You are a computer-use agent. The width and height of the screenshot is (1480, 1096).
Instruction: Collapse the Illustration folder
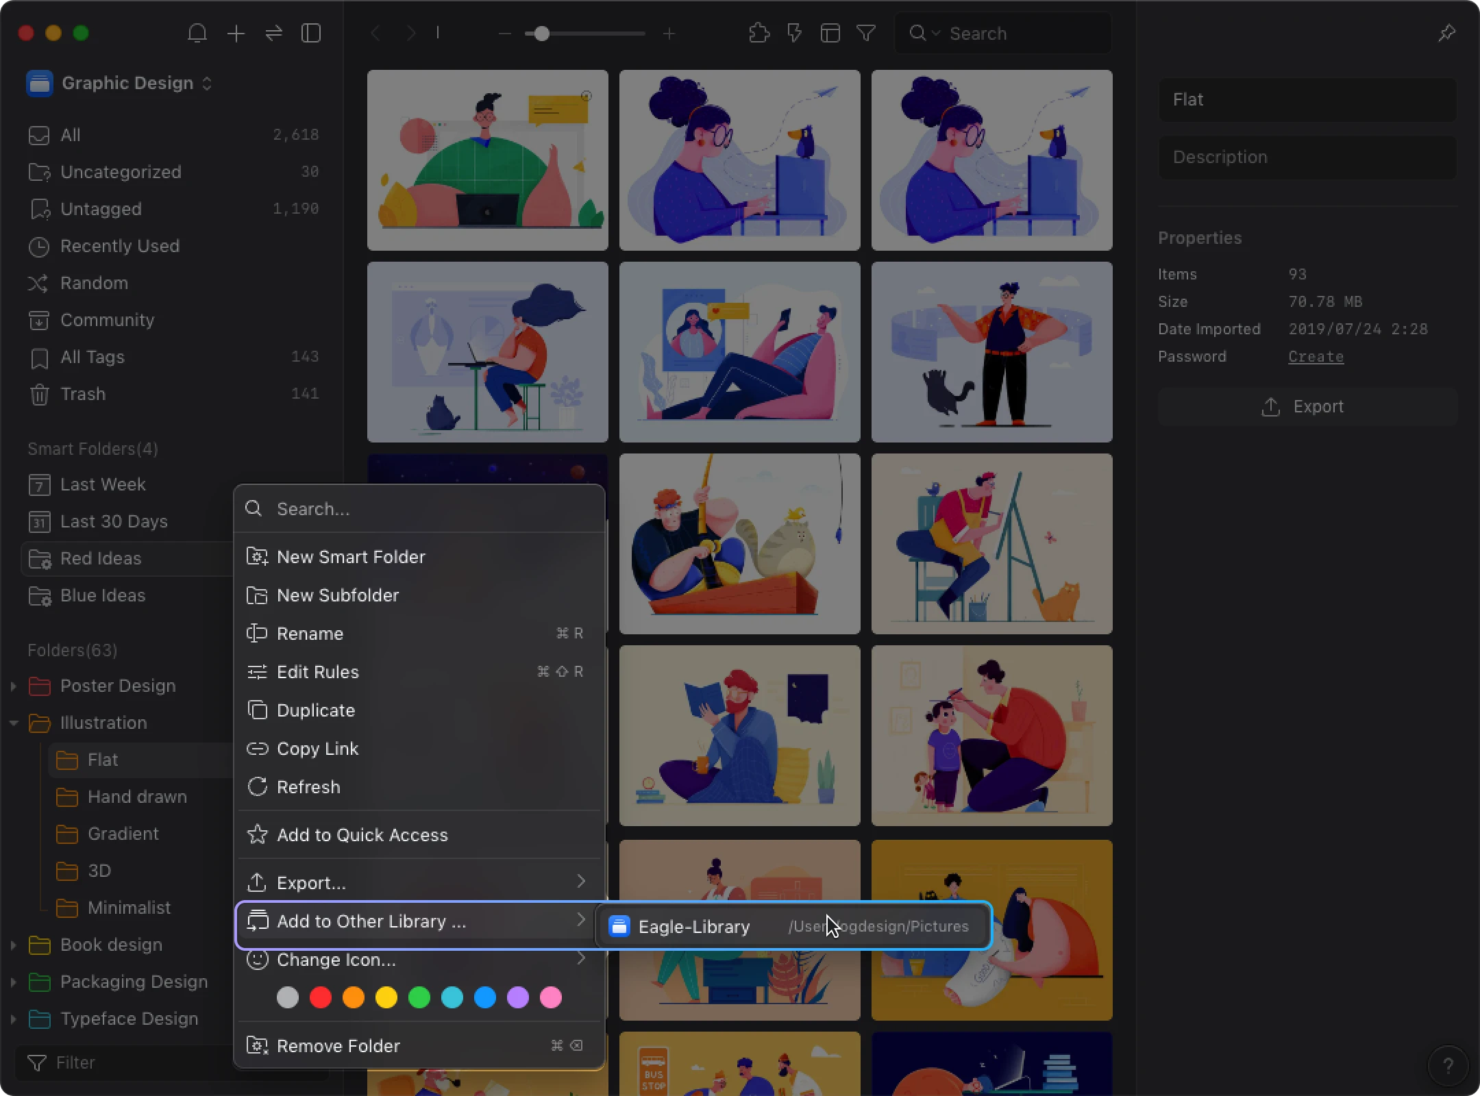13,723
